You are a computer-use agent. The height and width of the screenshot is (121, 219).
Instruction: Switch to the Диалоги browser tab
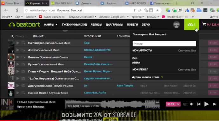click(86, 3)
